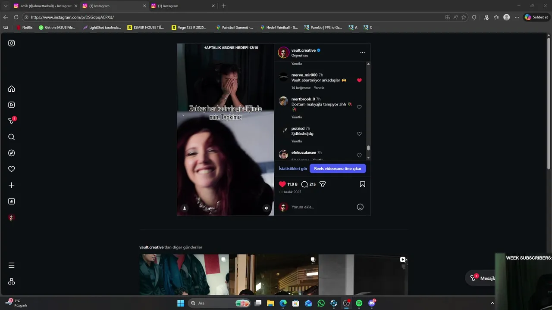Click İstatistikleri gör link
Screen dimensions: 552x310
[x=293, y=169]
